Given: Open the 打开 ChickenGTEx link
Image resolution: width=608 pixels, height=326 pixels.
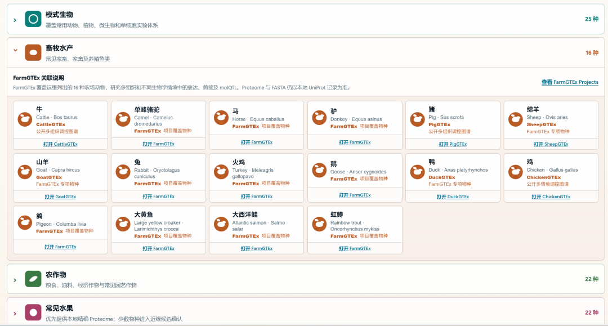Looking at the screenshot, I should tap(551, 197).
